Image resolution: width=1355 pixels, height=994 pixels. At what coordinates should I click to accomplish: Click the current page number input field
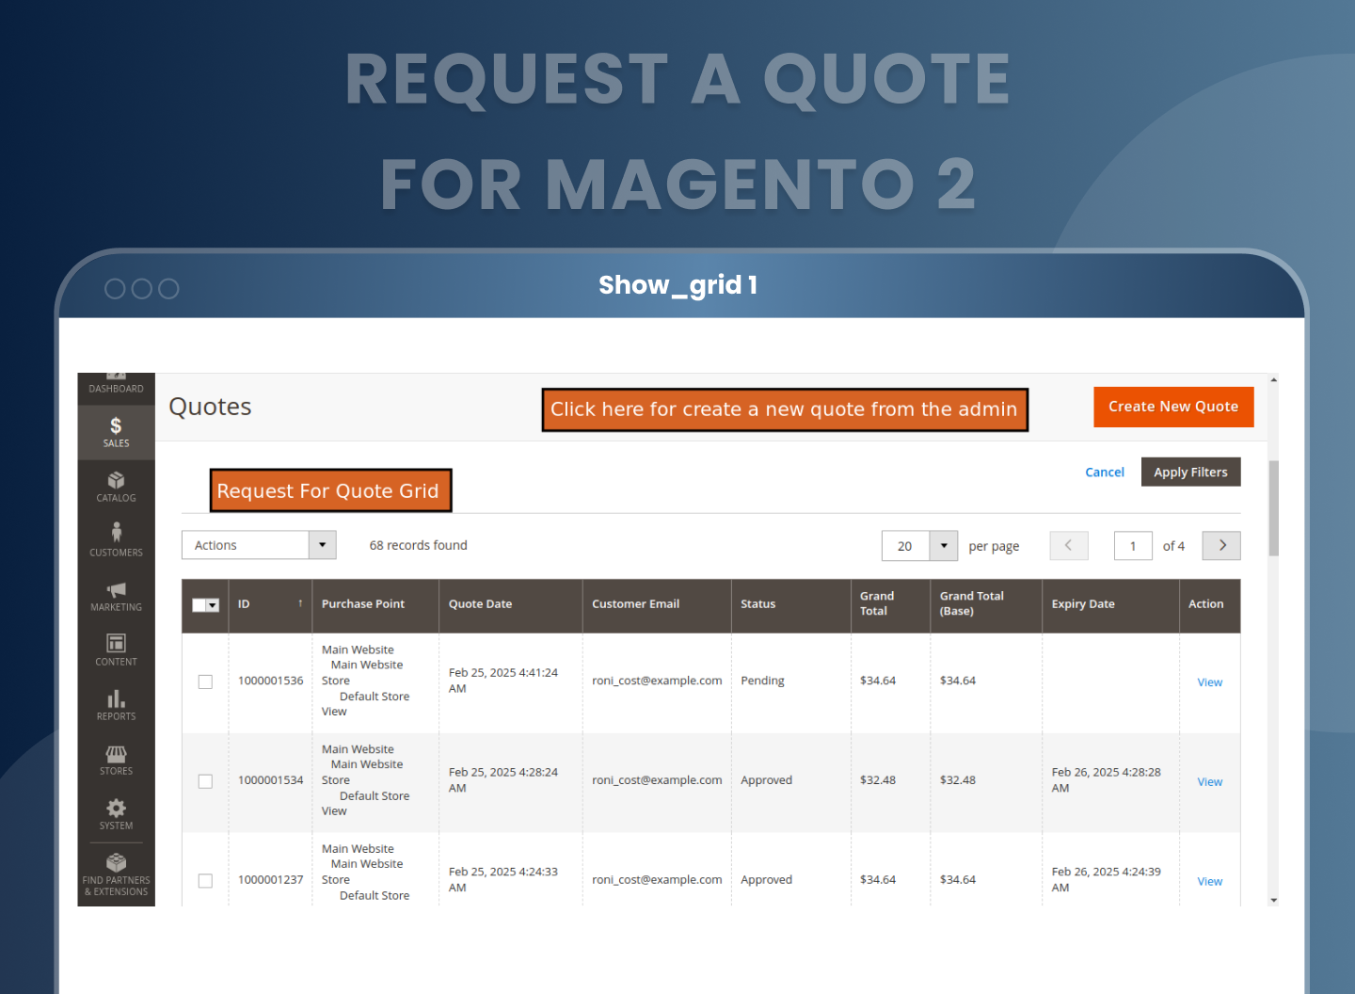point(1133,546)
